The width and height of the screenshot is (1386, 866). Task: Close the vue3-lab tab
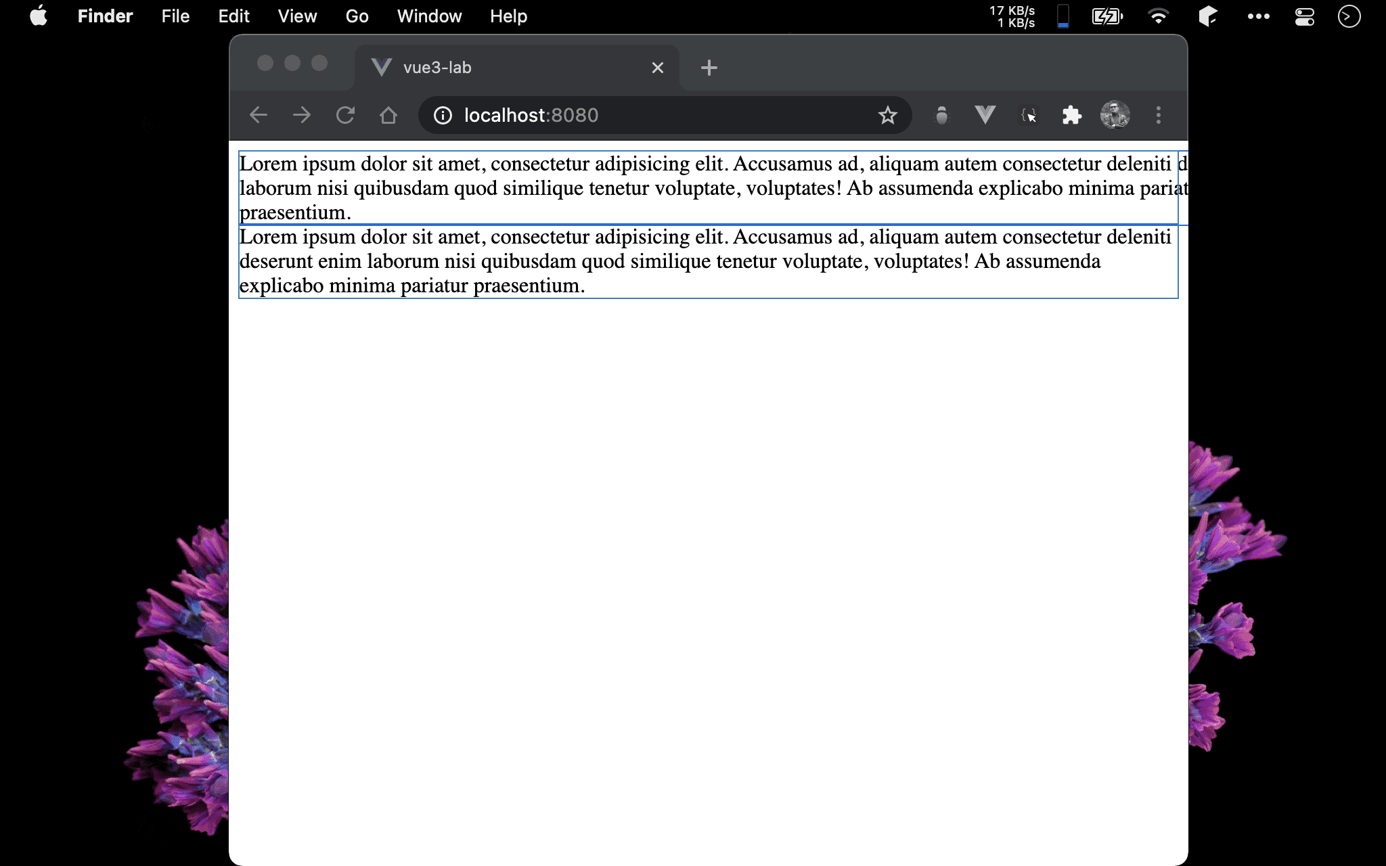coord(657,68)
